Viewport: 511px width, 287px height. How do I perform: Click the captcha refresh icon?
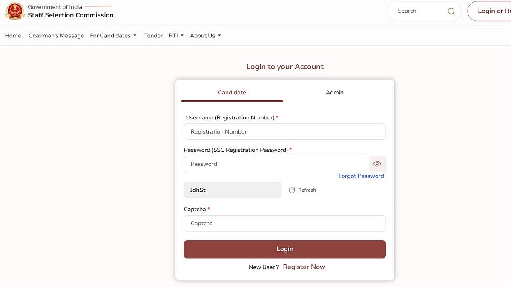(292, 190)
